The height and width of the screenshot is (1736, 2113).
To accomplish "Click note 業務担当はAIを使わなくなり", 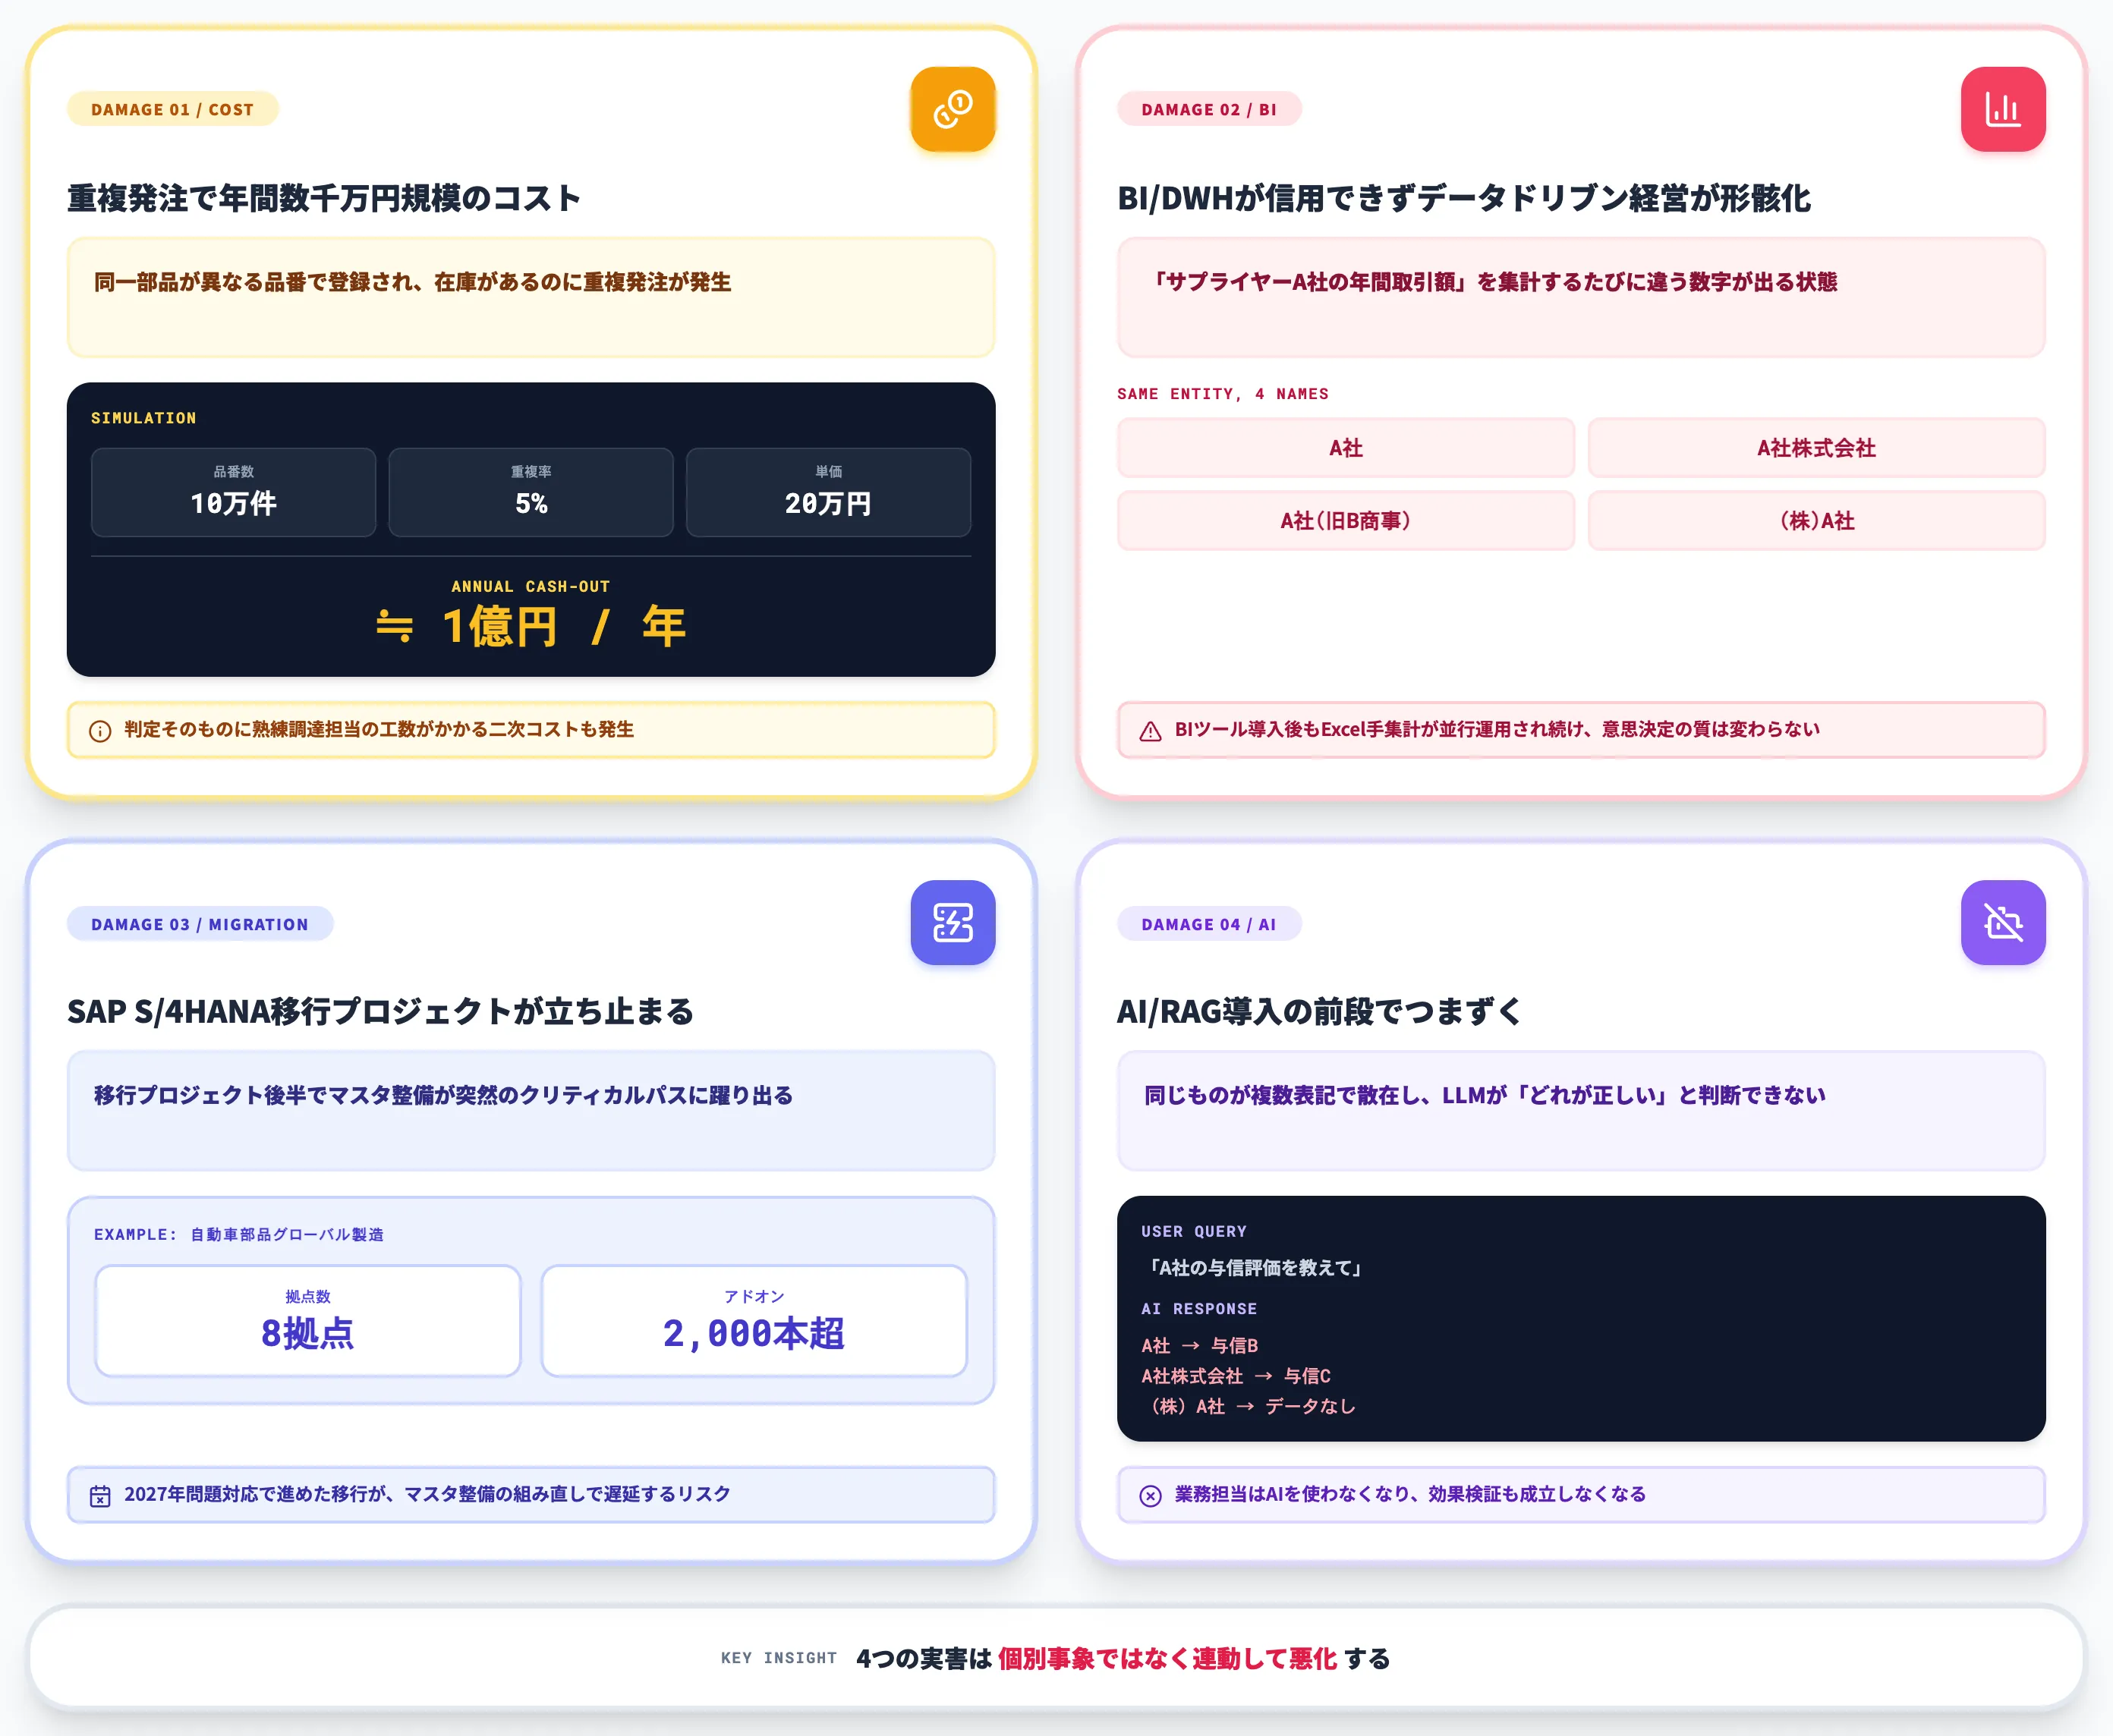I will tap(1409, 1494).
